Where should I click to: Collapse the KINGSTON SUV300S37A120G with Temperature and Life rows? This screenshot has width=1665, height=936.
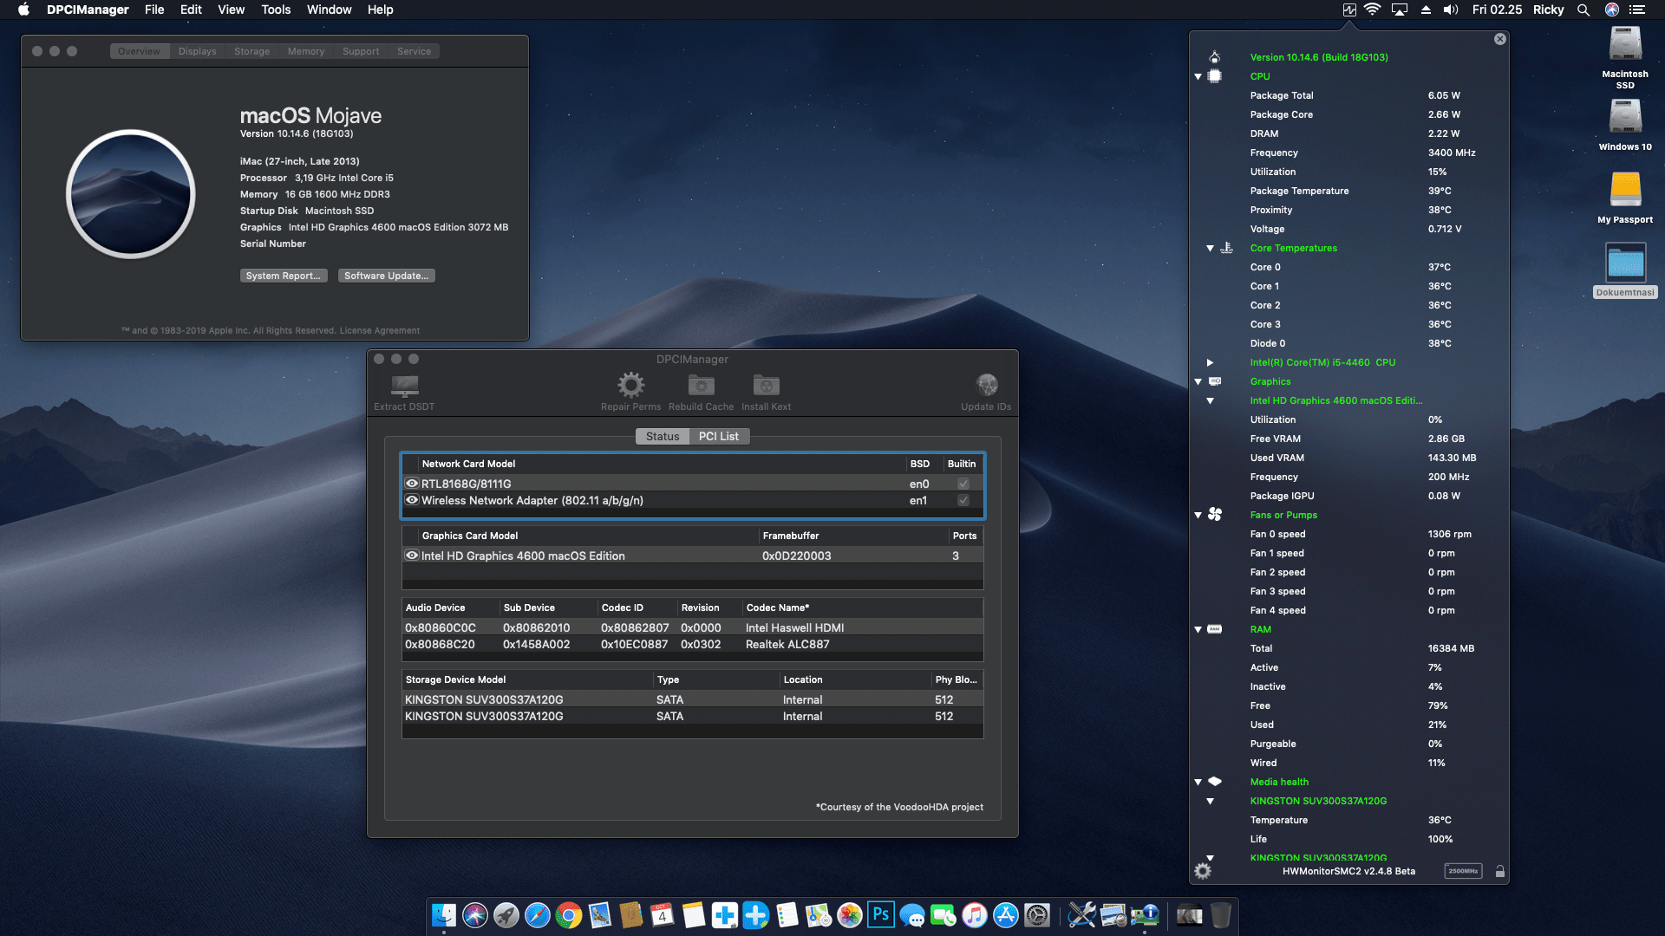click(1210, 801)
